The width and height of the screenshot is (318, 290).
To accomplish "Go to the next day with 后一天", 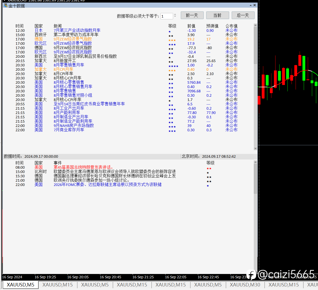I will tap(243, 15).
